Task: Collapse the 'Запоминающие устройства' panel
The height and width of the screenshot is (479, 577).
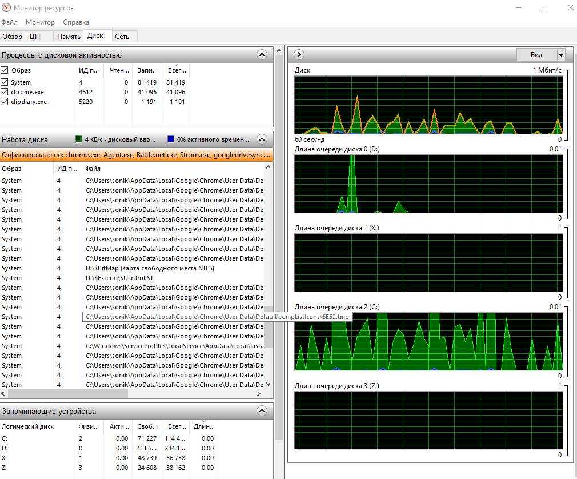Action: (x=262, y=410)
